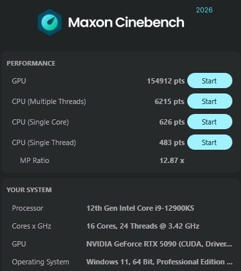Select the 626 pts single core score
241x271 pixels.
(172, 122)
